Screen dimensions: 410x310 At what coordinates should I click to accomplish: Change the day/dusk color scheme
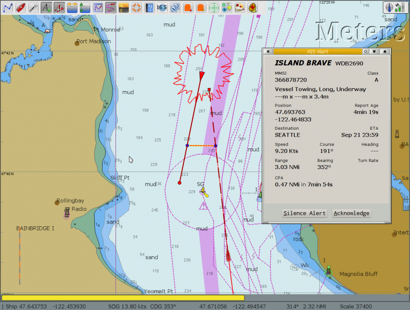tap(123, 7)
